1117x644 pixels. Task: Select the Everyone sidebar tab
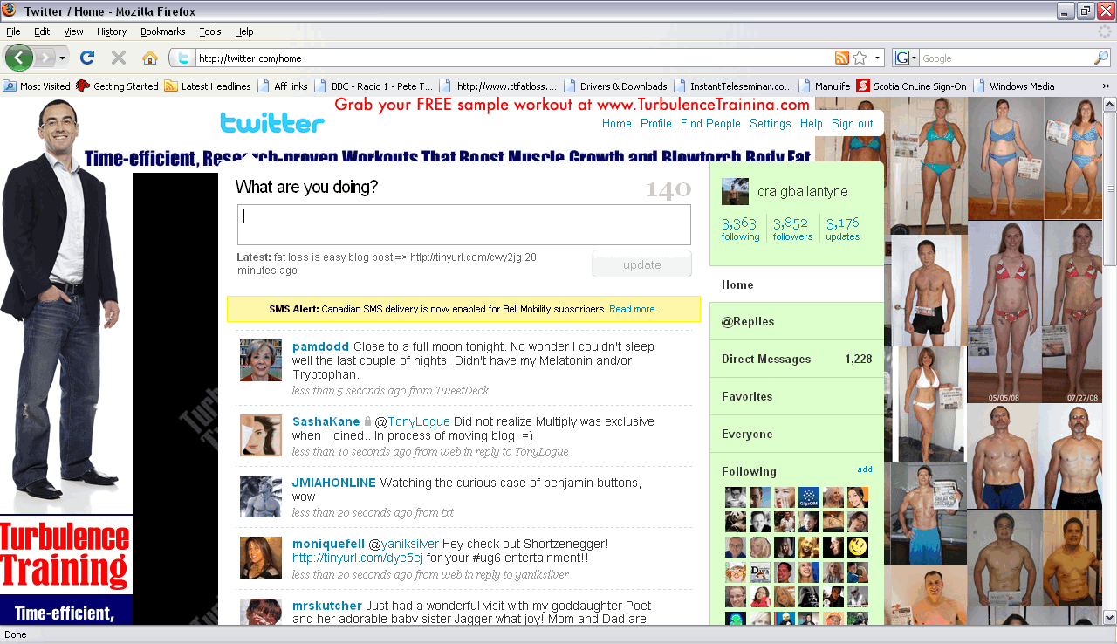pyautogui.click(x=797, y=434)
